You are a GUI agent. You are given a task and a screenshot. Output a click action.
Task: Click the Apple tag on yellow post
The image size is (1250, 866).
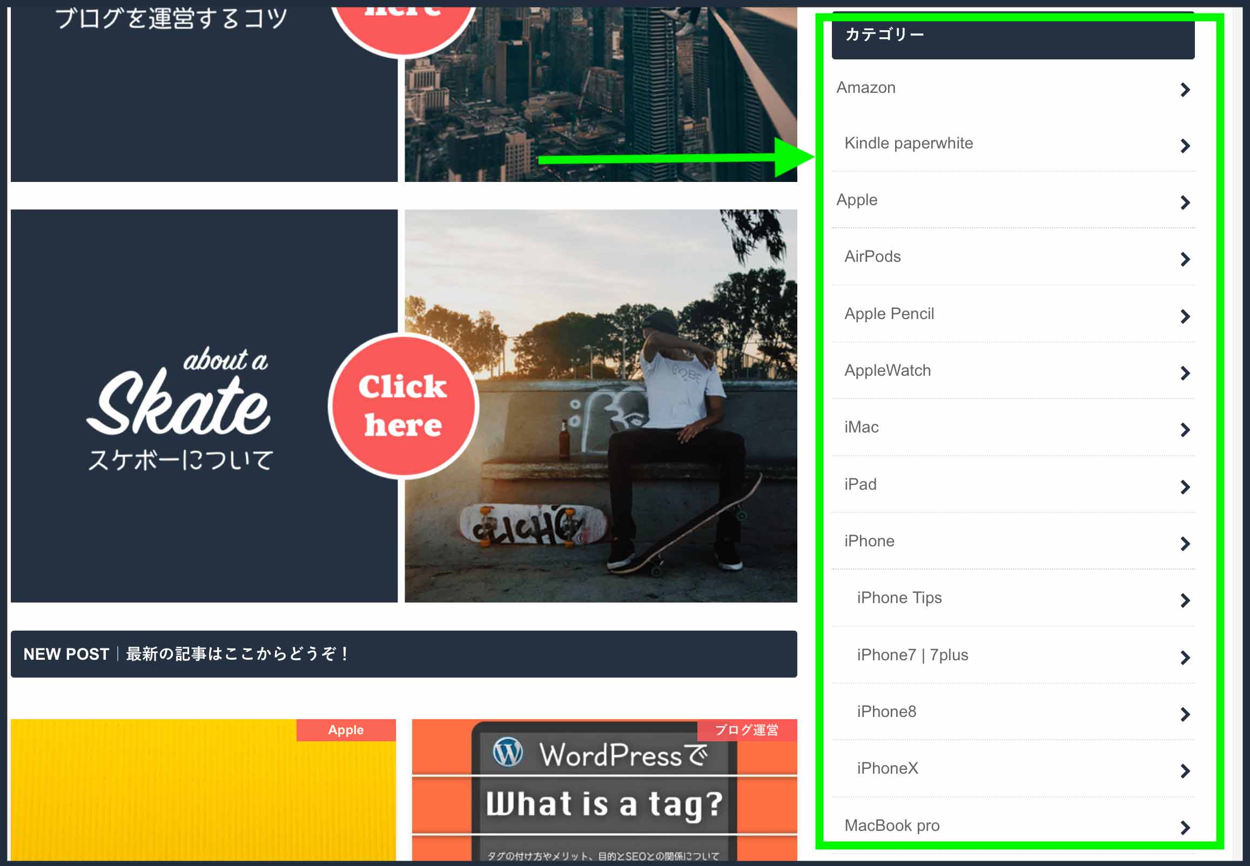click(346, 730)
